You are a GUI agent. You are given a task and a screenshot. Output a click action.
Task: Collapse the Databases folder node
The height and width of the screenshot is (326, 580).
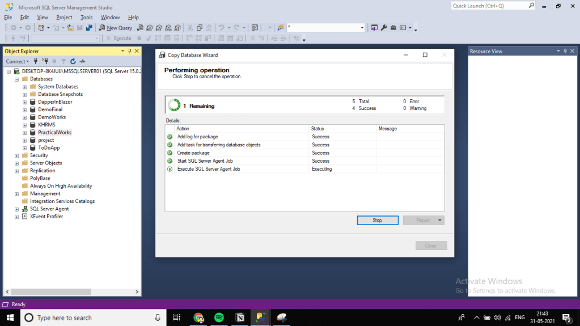tap(17, 79)
